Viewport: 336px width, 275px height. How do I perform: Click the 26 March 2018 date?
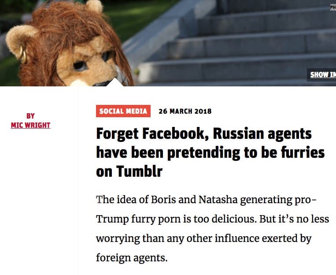[185, 111]
